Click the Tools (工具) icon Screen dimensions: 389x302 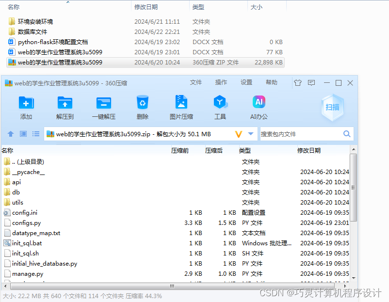point(220,104)
